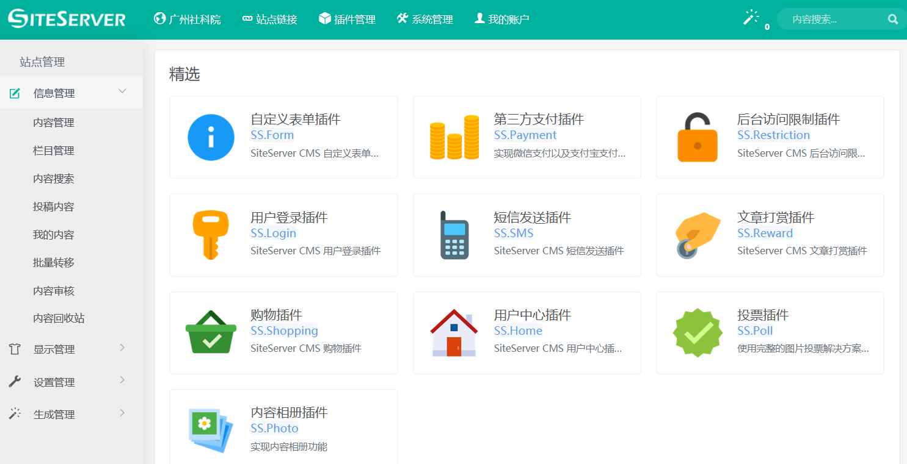
Task: Collapse the 信息管理 chevron
Action: (x=122, y=92)
